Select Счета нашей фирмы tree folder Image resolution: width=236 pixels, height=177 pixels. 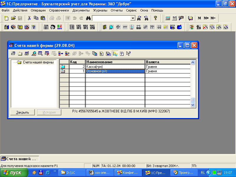[x=38, y=62]
